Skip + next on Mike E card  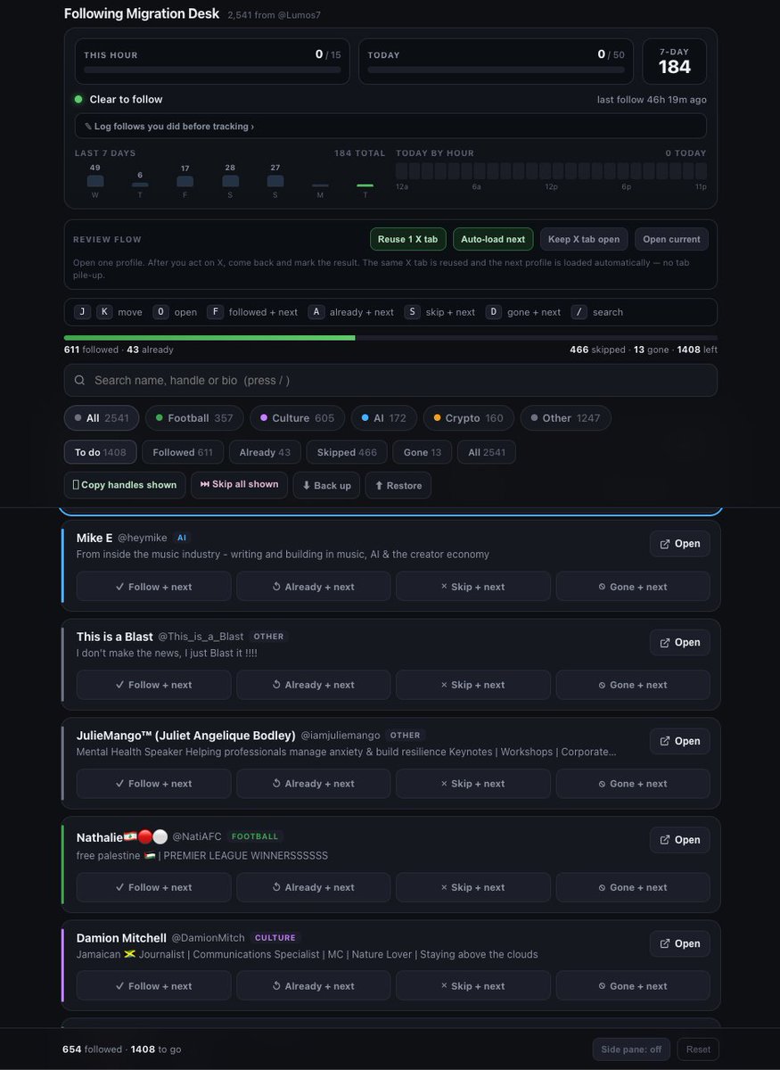[x=473, y=587]
